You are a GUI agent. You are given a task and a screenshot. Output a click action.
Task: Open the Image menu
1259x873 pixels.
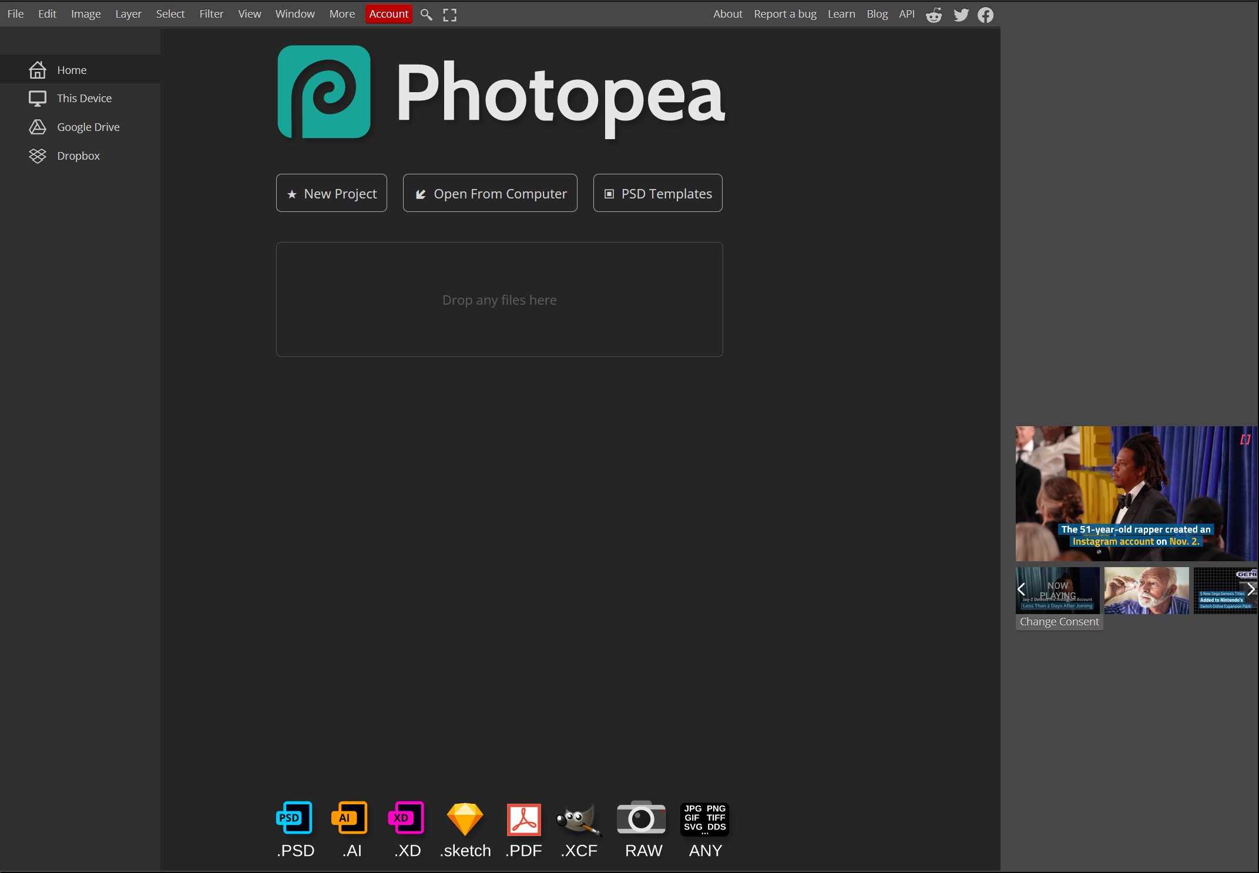click(x=85, y=14)
